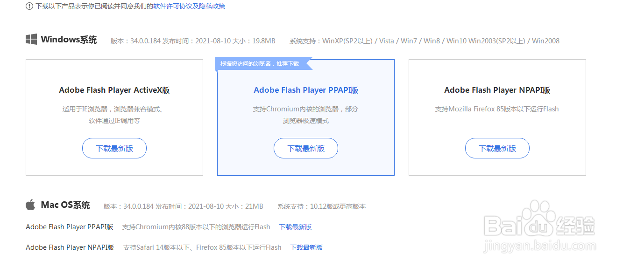Click Mac PPAPI download latest version link
The height and width of the screenshot is (267, 630).
[x=295, y=227]
